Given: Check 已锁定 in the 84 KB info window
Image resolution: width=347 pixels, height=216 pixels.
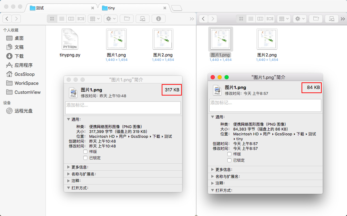Looking at the screenshot, I should pyautogui.click(x=229, y=160).
